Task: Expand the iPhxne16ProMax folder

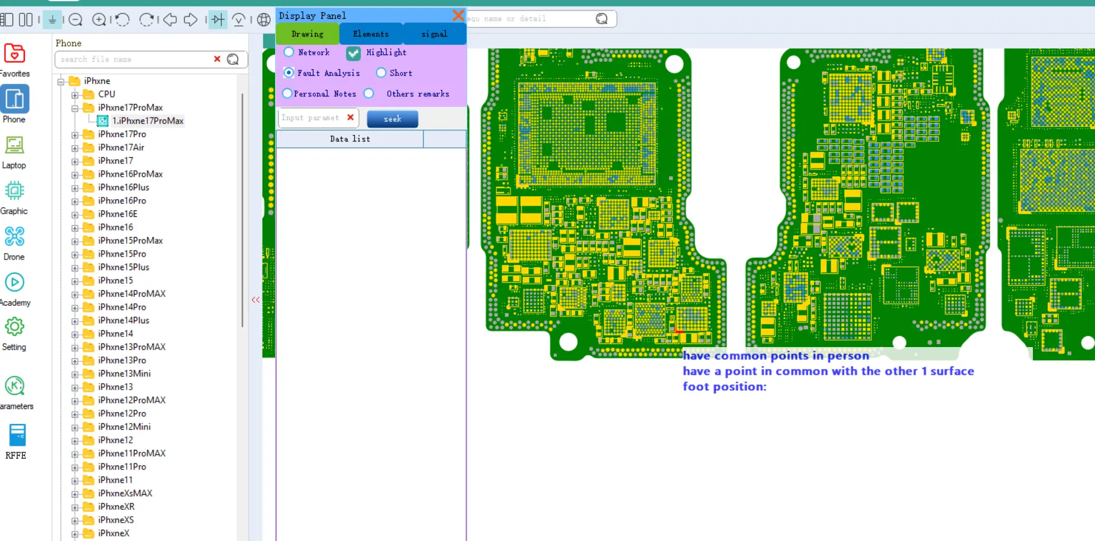Action: [x=75, y=174]
